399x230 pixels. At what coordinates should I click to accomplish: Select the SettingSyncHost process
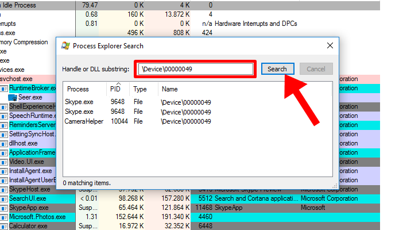coord(32,134)
